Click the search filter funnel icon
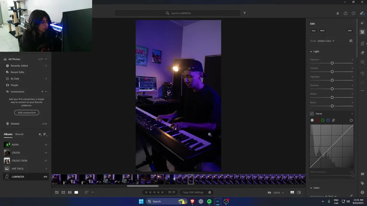Image resolution: width=367 pixels, height=206 pixels. (245, 13)
